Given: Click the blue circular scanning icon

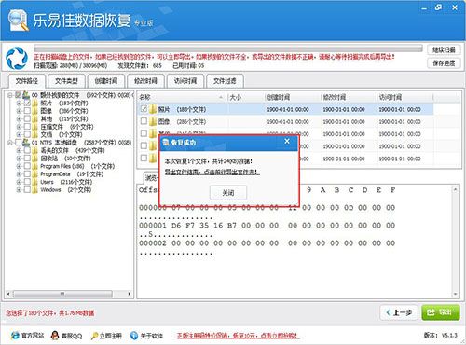Looking at the screenshot, I should coord(17,58).
